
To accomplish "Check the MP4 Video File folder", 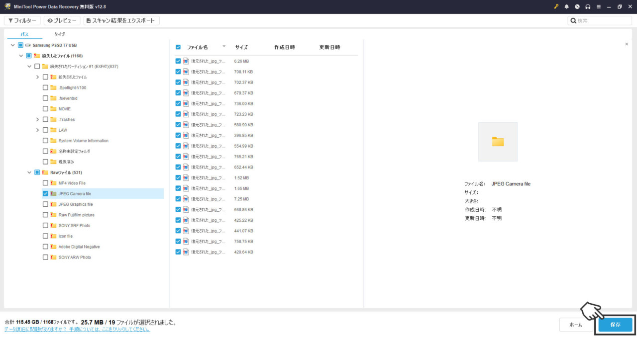I will coord(45,183).
